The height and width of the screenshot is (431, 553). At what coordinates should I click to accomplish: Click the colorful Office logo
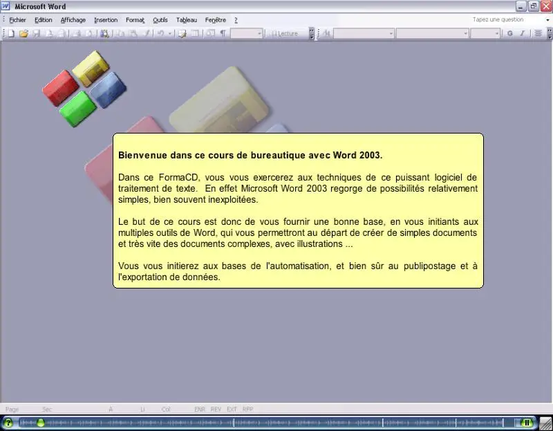(x=84, y=89)
